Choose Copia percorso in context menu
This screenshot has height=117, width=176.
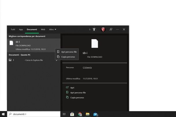[x=67, y=57]
